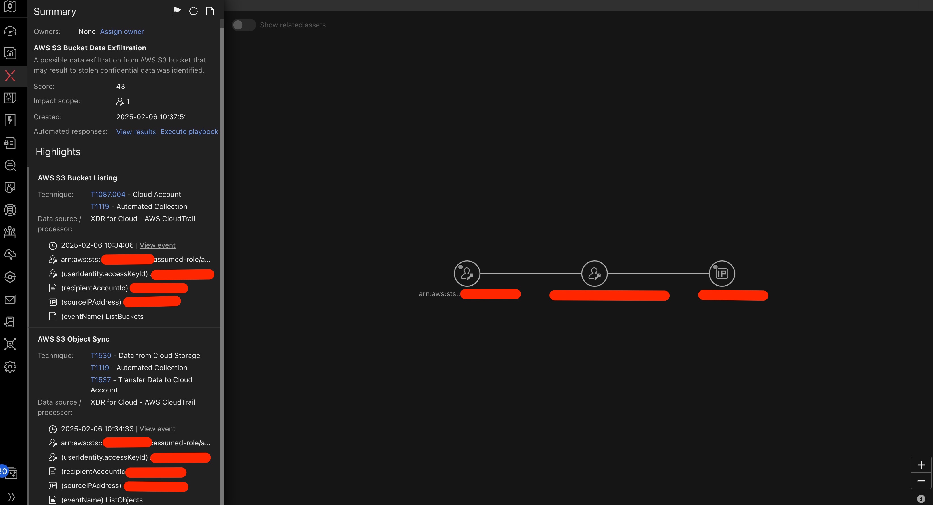This screenshot has height=505, width=933.
Task: Expand the sidebar with double chevron
Action: pos(12,497)
